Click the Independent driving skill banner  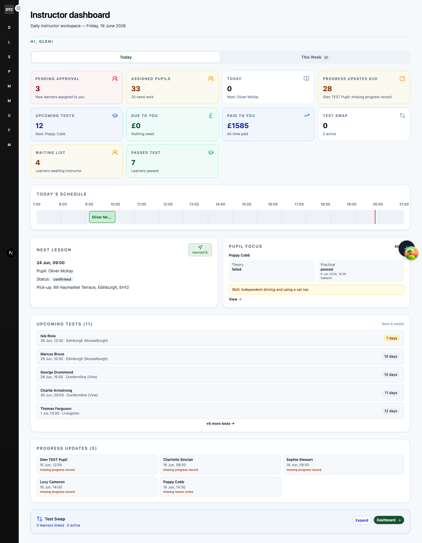click(x=316, y=290)
